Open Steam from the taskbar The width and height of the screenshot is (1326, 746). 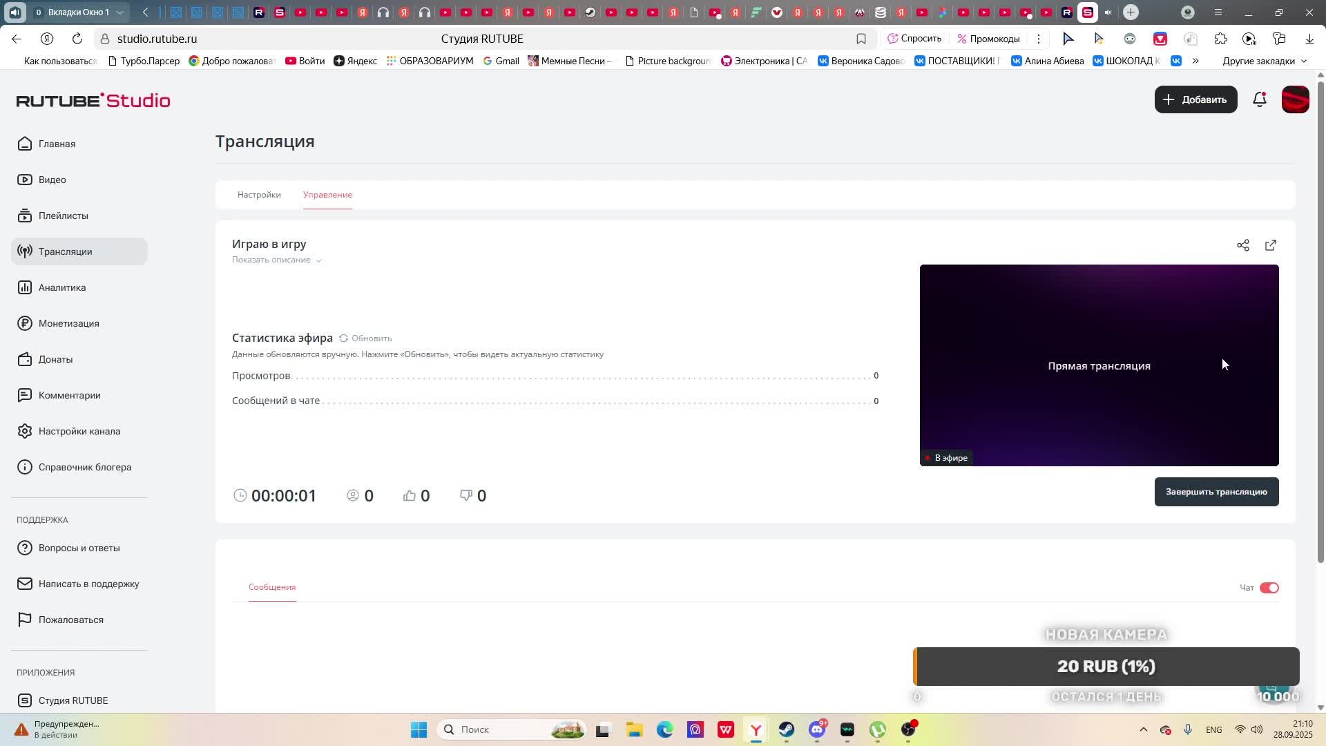point(786,729)
